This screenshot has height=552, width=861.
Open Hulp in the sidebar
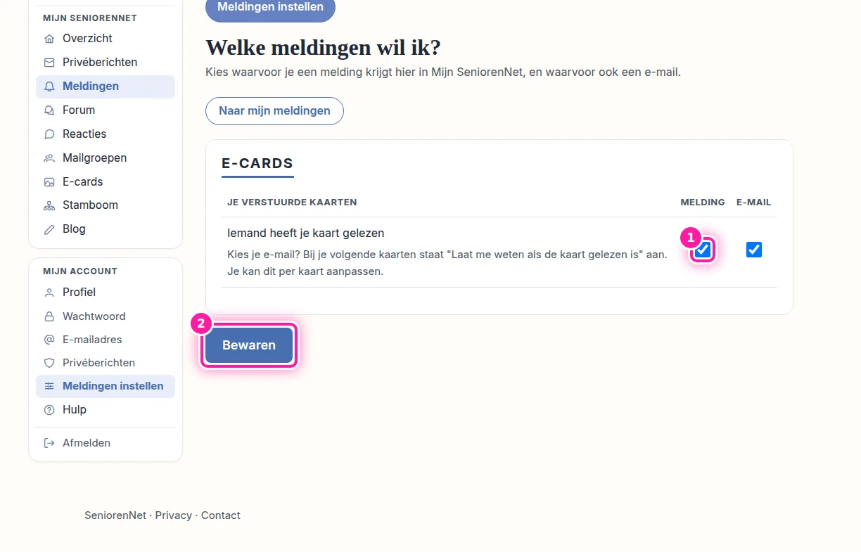pyautogui.click(x=106, y=410)
